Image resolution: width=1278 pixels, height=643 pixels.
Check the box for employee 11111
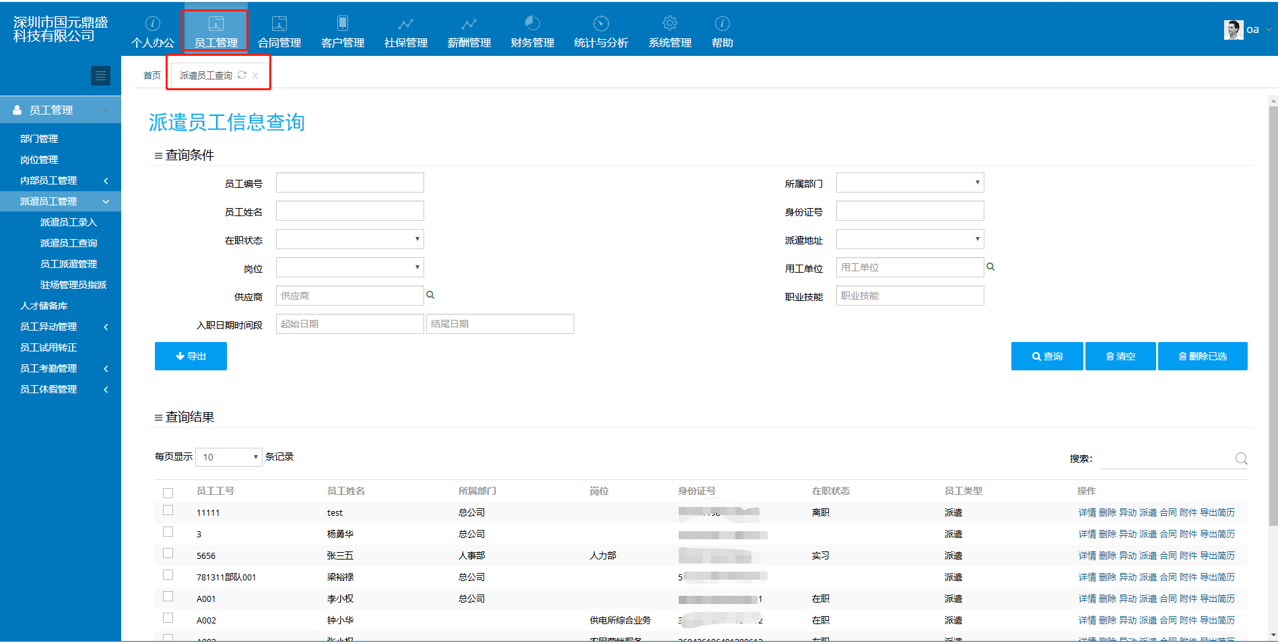168,510
